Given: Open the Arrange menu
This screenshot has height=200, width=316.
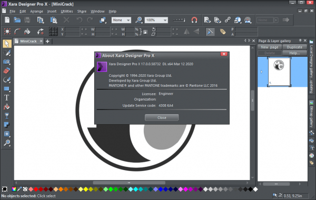Looking at the screenshot, I should (x=36, y=11).
